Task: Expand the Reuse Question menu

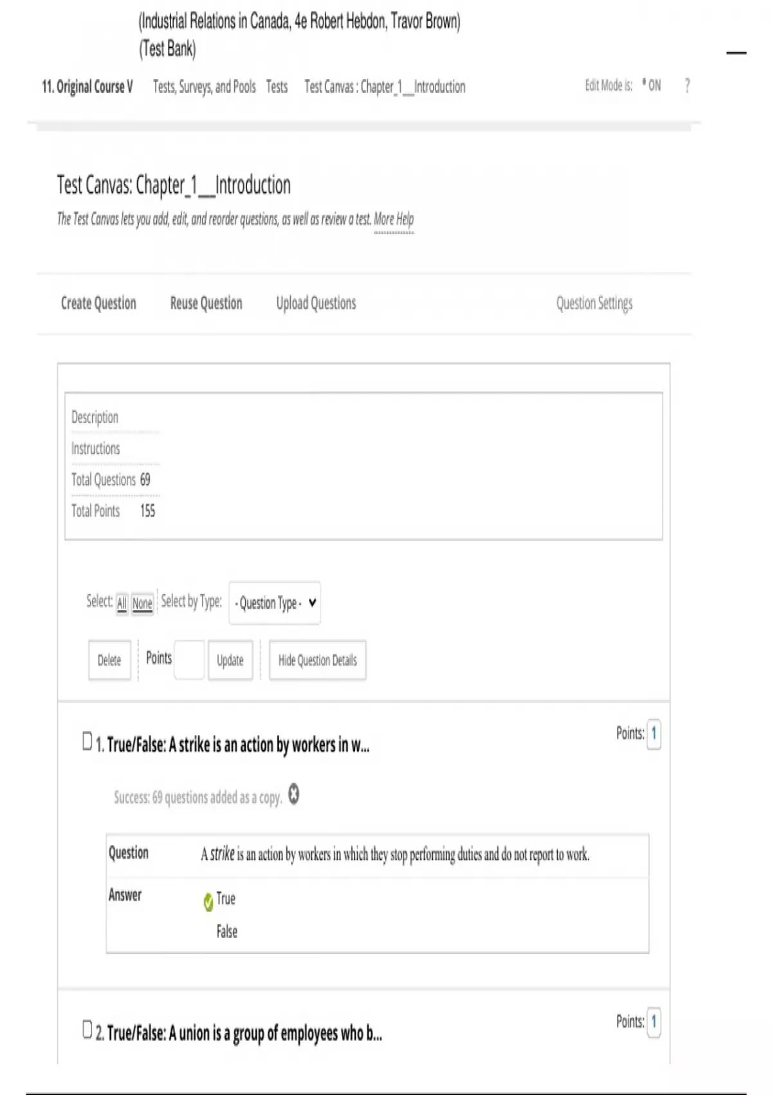Action: point(206,303)
